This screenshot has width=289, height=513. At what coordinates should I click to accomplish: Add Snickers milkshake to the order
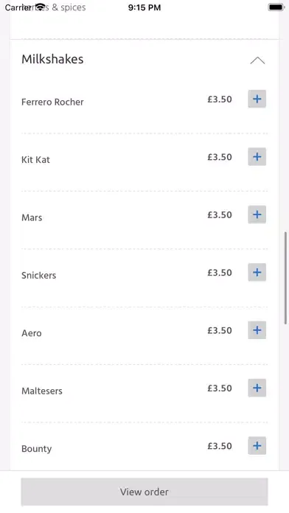257,272
